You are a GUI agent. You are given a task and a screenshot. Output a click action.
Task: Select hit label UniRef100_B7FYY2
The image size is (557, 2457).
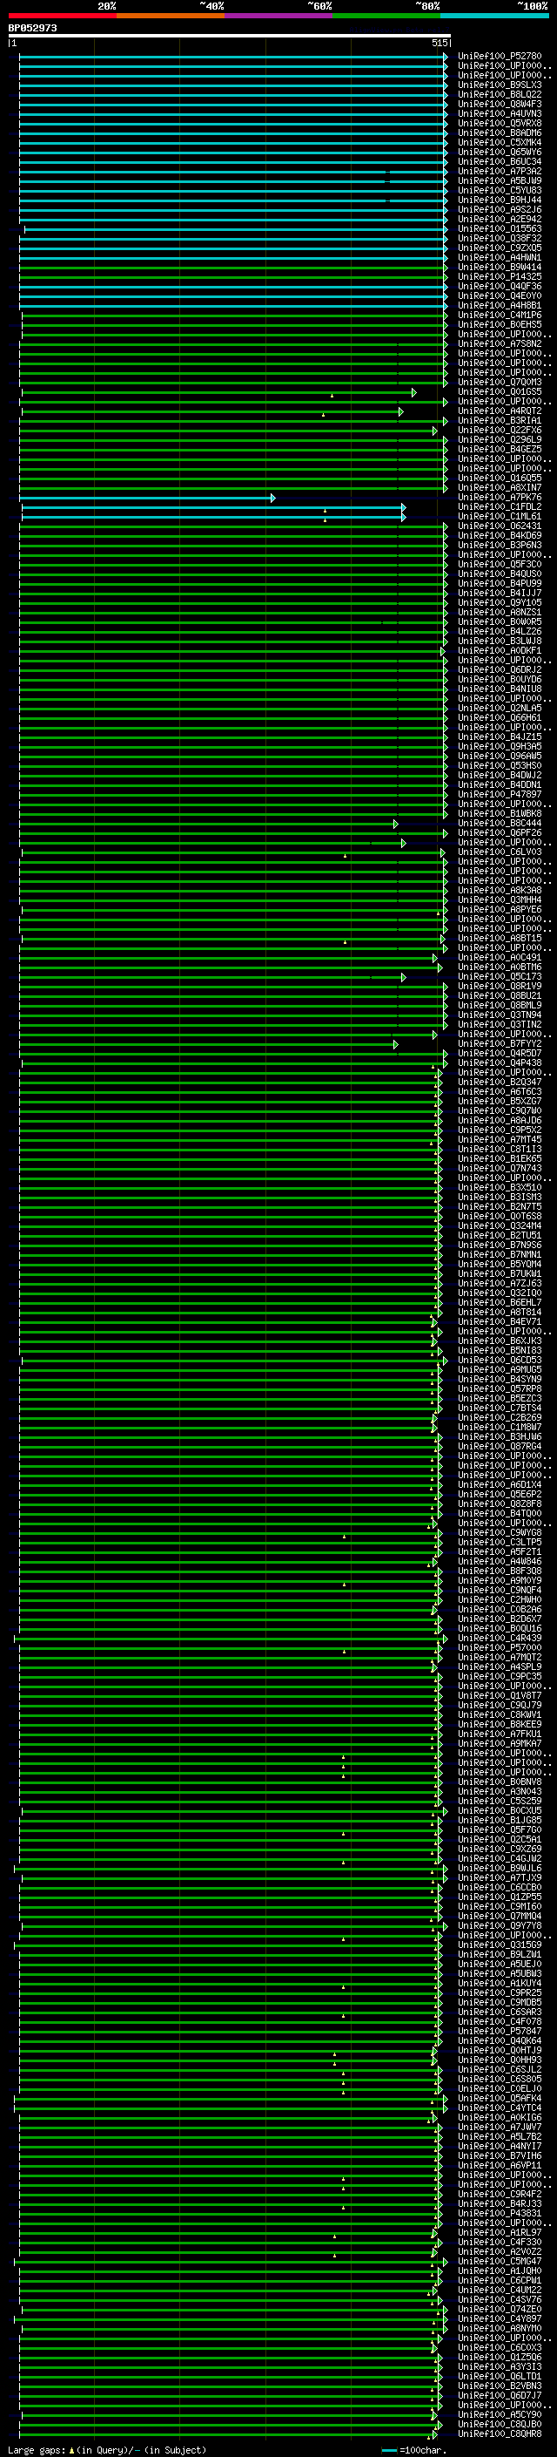tap(500, 1043)
